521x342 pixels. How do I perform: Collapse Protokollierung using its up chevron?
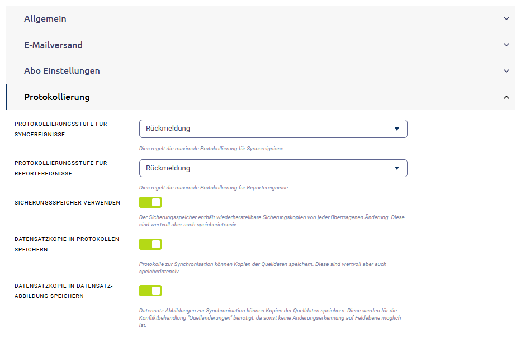pos(506,97)
